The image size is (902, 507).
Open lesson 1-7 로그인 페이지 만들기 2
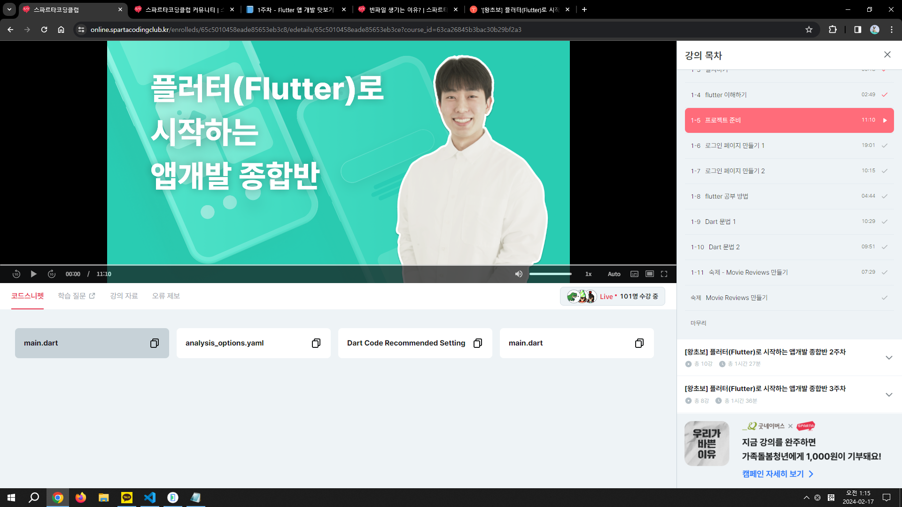789,171
